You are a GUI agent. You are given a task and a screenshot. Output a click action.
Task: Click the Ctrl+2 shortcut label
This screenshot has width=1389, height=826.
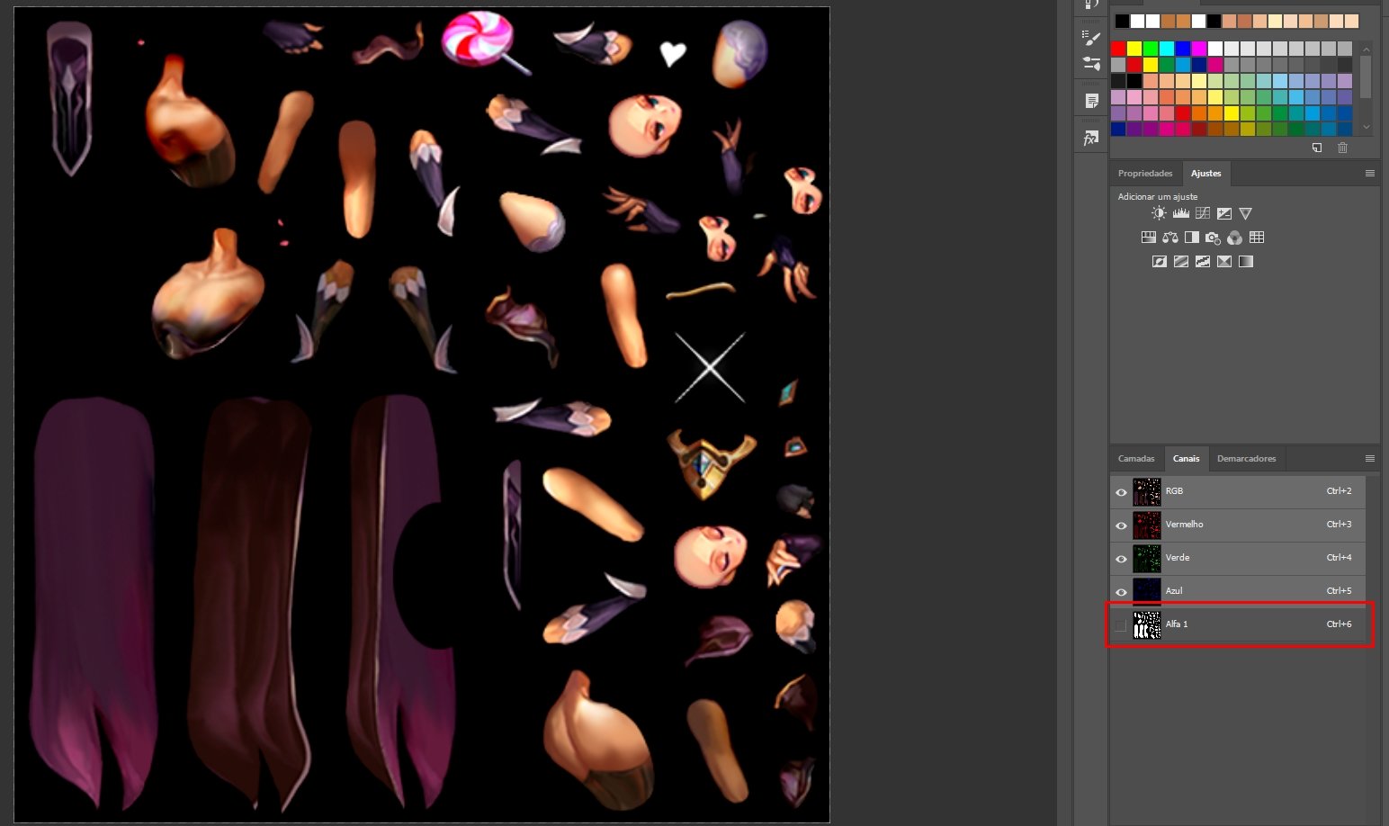(1339, 491)
